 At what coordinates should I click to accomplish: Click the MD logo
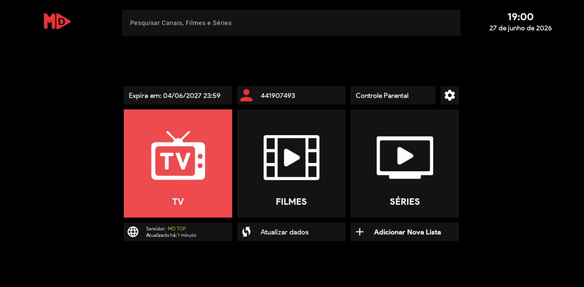(x=57, y=21)
